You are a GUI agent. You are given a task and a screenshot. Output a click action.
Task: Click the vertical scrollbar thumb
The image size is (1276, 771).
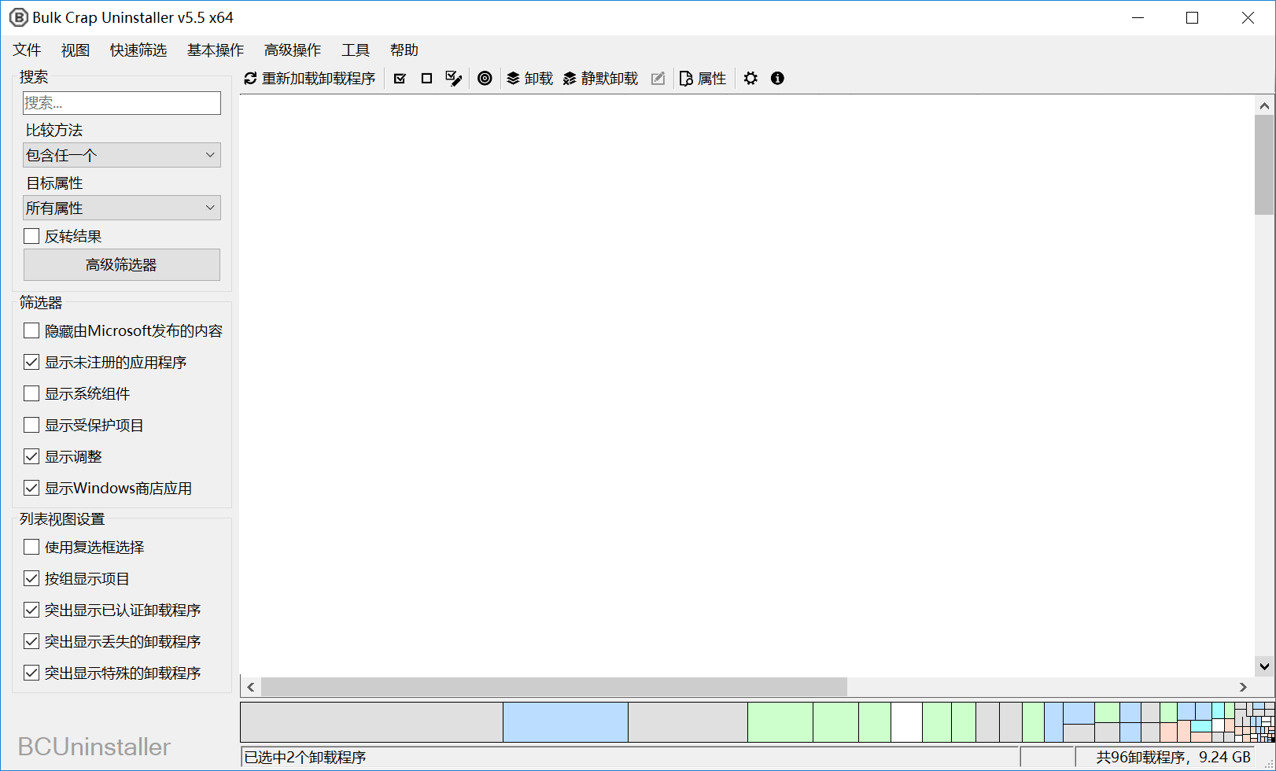(1264, 164)
